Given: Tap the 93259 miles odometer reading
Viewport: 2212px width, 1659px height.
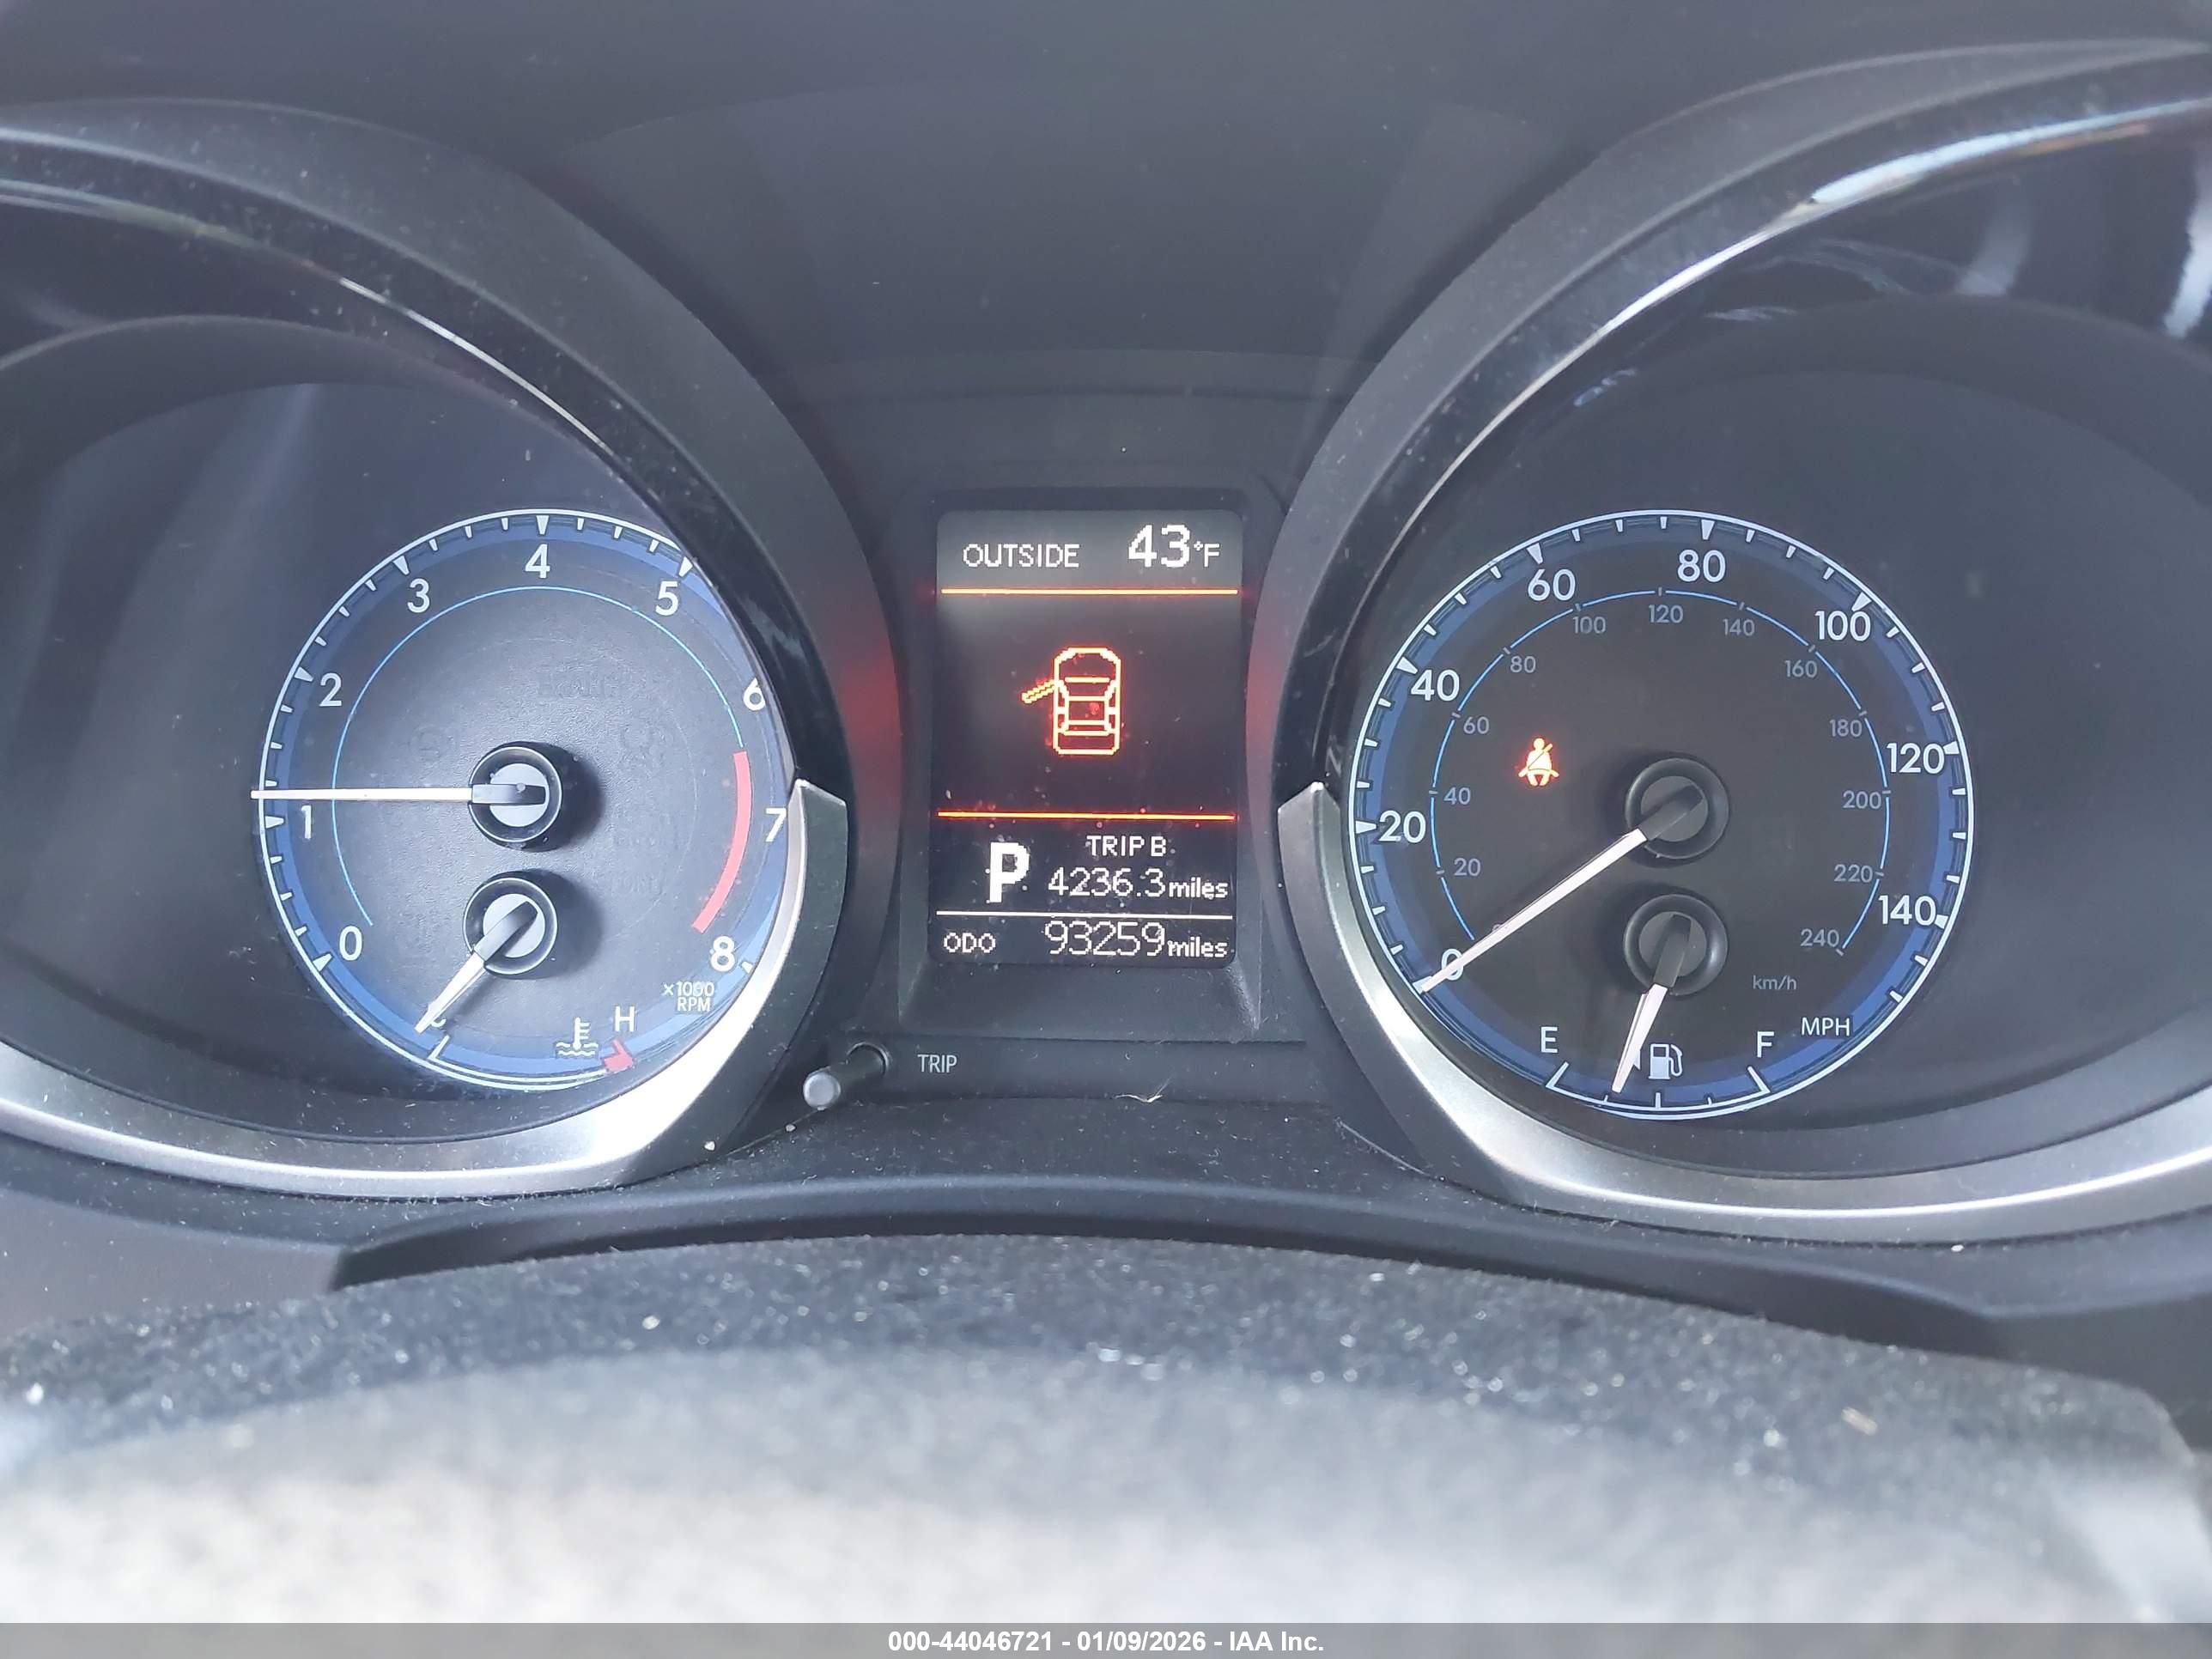Looking at the screenshot, I should [1135, 940].
